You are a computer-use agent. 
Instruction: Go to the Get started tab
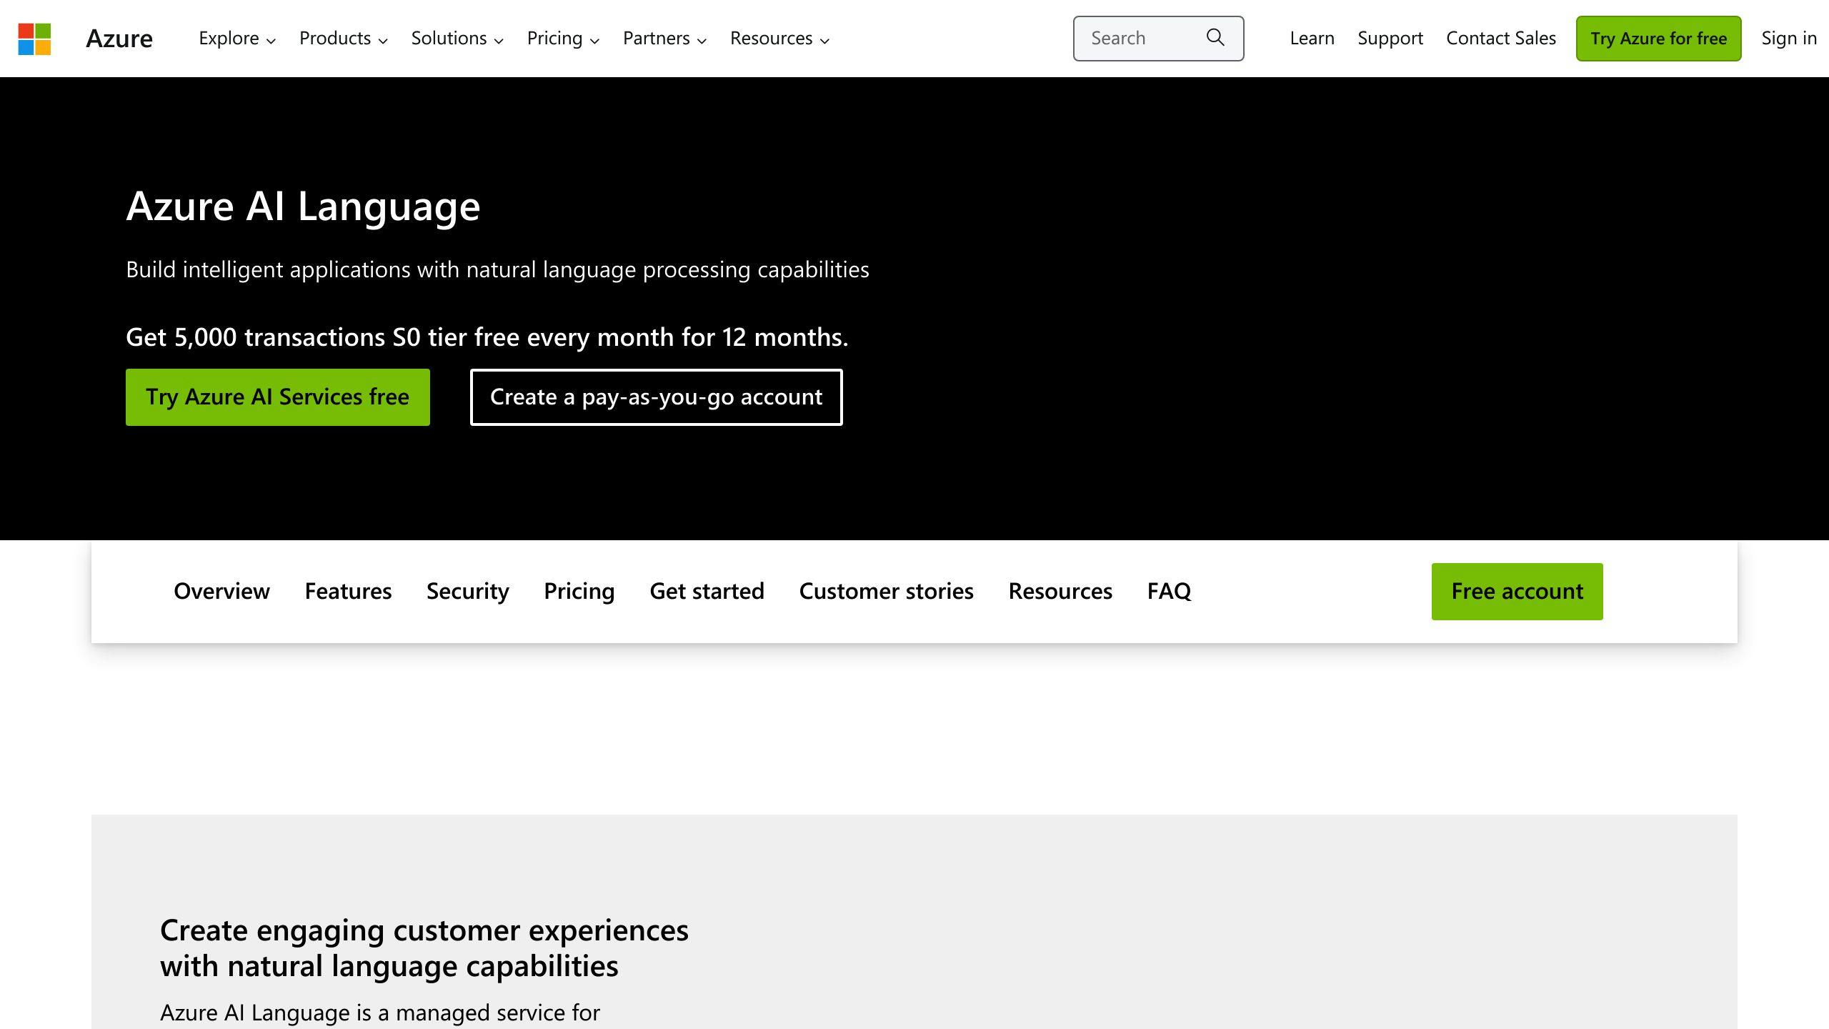click(x=707, y=592)
